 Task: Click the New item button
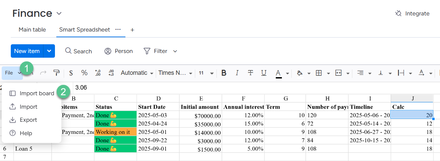pos(27,51)
